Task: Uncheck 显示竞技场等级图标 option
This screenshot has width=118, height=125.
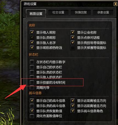Action: [73, 43]
